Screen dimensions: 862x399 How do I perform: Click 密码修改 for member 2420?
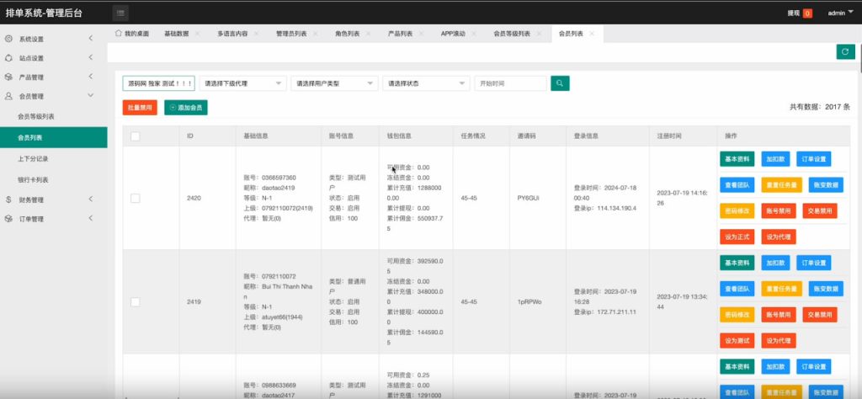(x=737, y=210)
